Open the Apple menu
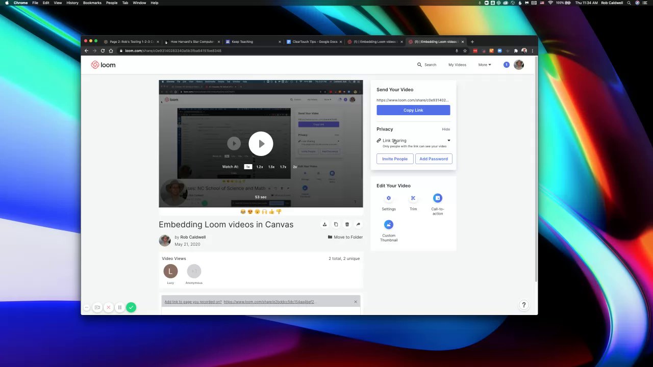Image resolution: width=653 pixels, height=367 pixels. 6,3
